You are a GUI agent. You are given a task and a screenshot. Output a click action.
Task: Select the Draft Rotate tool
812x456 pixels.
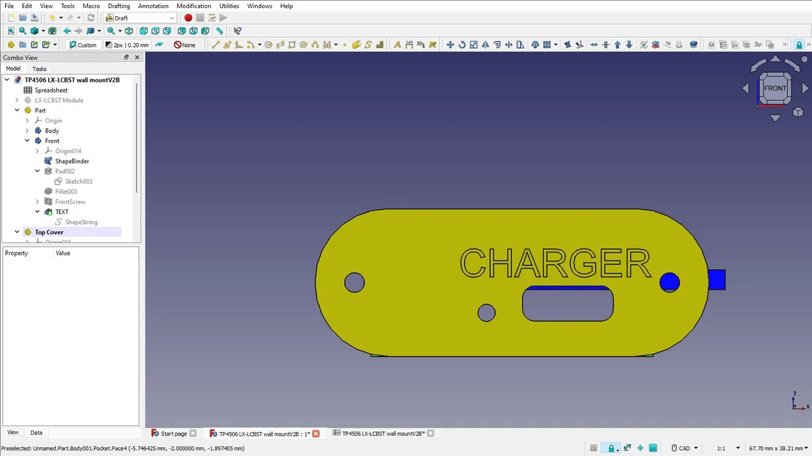coord(462,45)
